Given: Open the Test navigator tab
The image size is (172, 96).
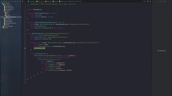Looking at the screenshot, I should tap(13, 1).
